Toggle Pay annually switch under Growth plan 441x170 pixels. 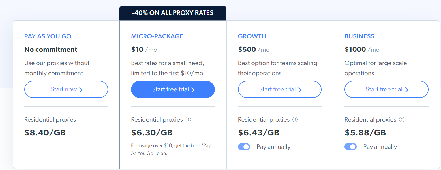click(x=244, y=147)
